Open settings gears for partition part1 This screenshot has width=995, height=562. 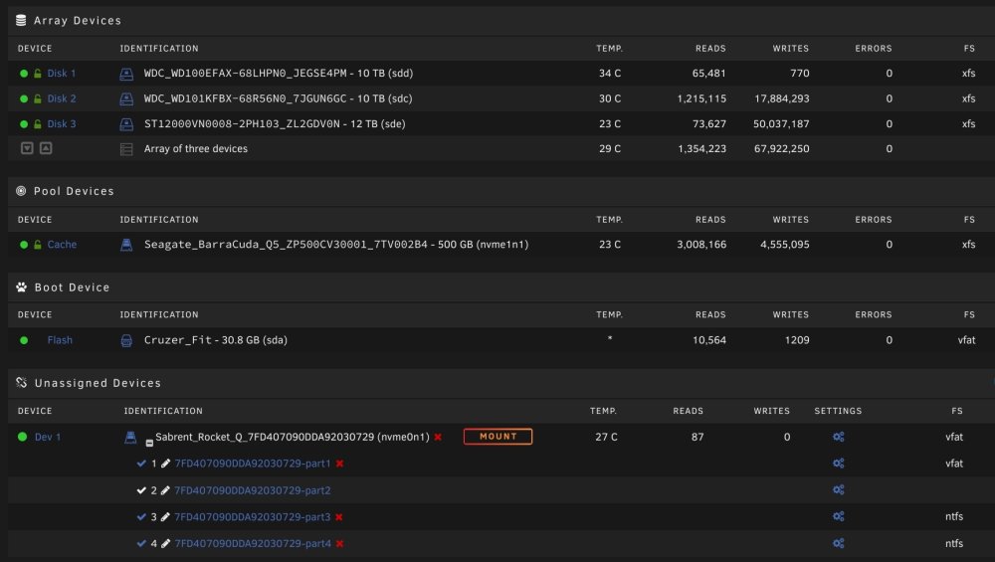(838, 464)
